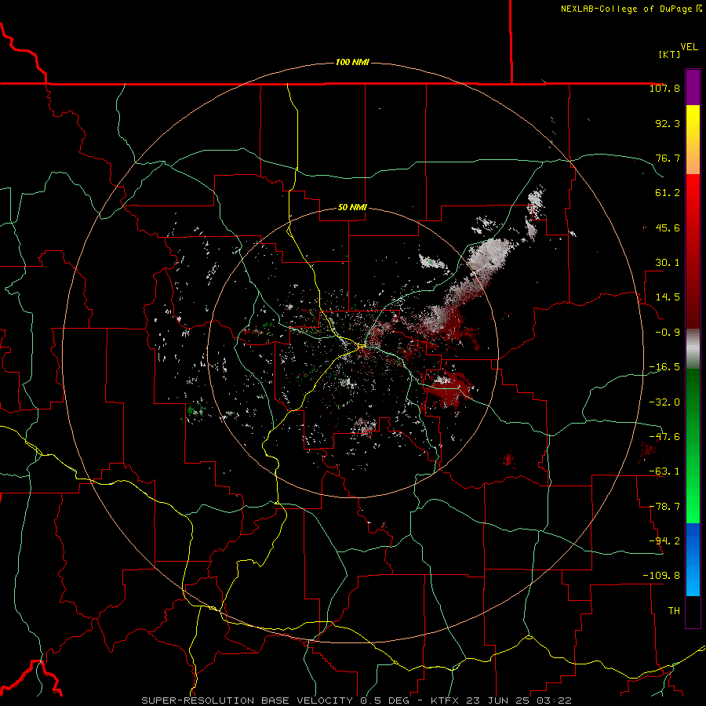This screenshot has height=706, width=706.
Task: Click the 14.5 velocity scale value
Action: pyautogui.click(x=668, y=297)
